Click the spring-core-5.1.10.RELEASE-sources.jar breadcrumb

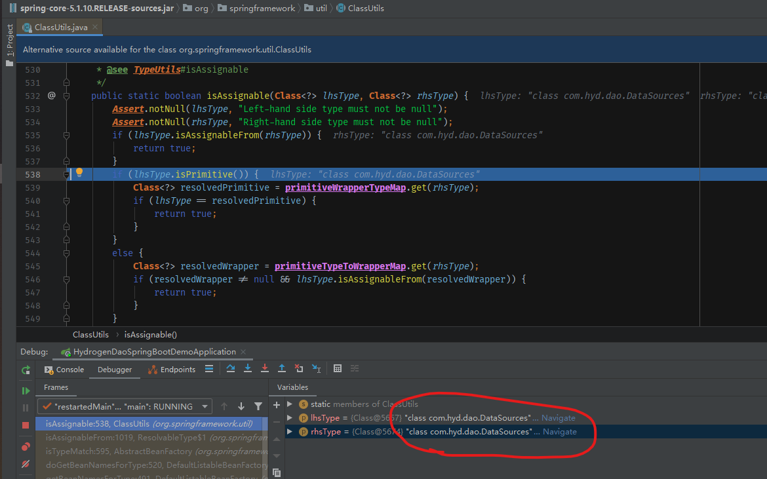(x=92, y=9)
